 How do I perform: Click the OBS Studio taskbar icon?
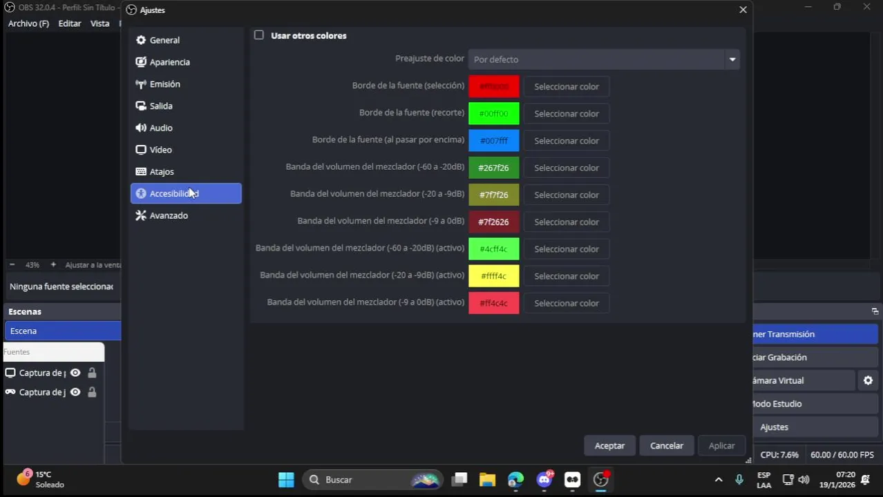[x=601, y=480]
